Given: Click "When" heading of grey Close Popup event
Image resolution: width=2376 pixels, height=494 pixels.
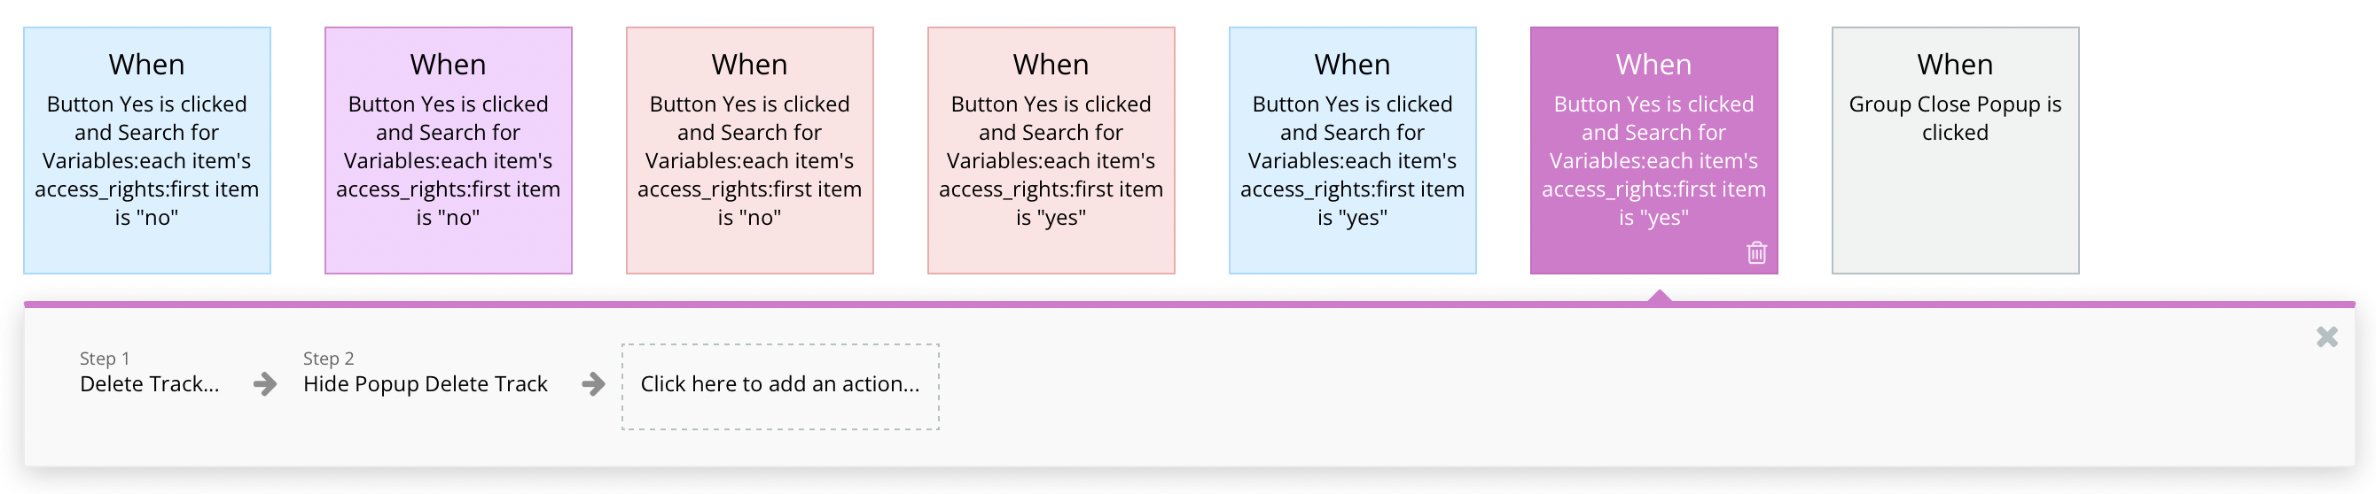Looking at the screenshot, I should click(x=1955, y=65).
